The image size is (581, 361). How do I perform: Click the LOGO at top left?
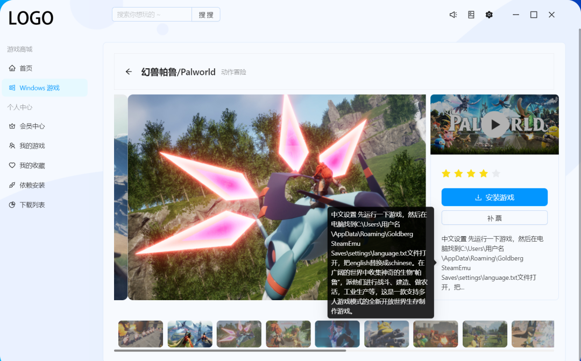[31, 18]
